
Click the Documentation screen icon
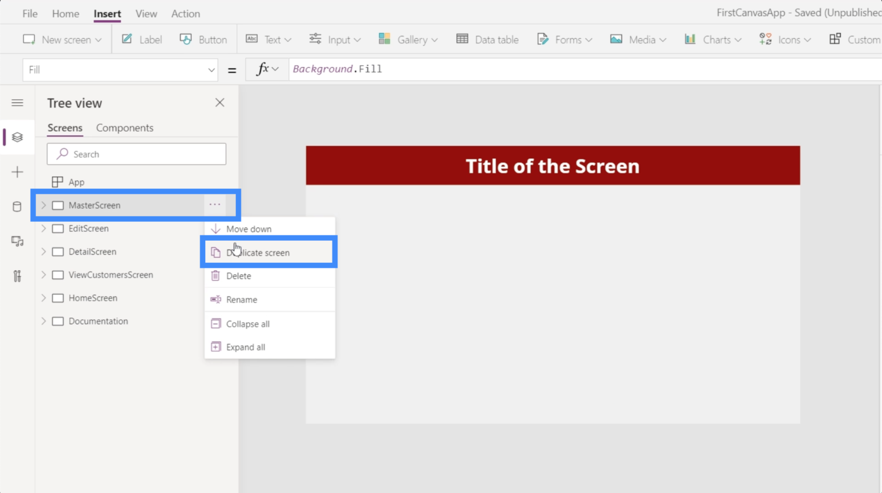(58, 321)
